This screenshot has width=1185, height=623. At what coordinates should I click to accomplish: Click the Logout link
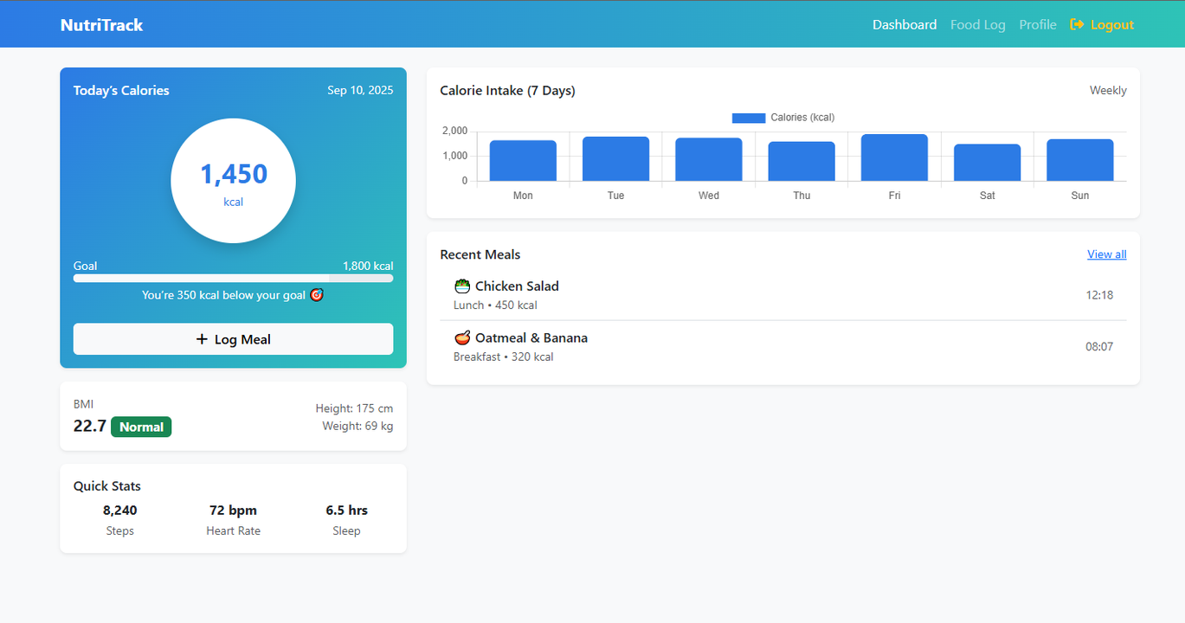(1102, 24)
